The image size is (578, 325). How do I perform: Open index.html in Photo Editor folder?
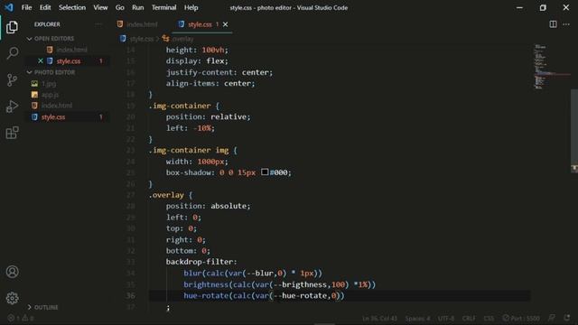click(57, 106)
